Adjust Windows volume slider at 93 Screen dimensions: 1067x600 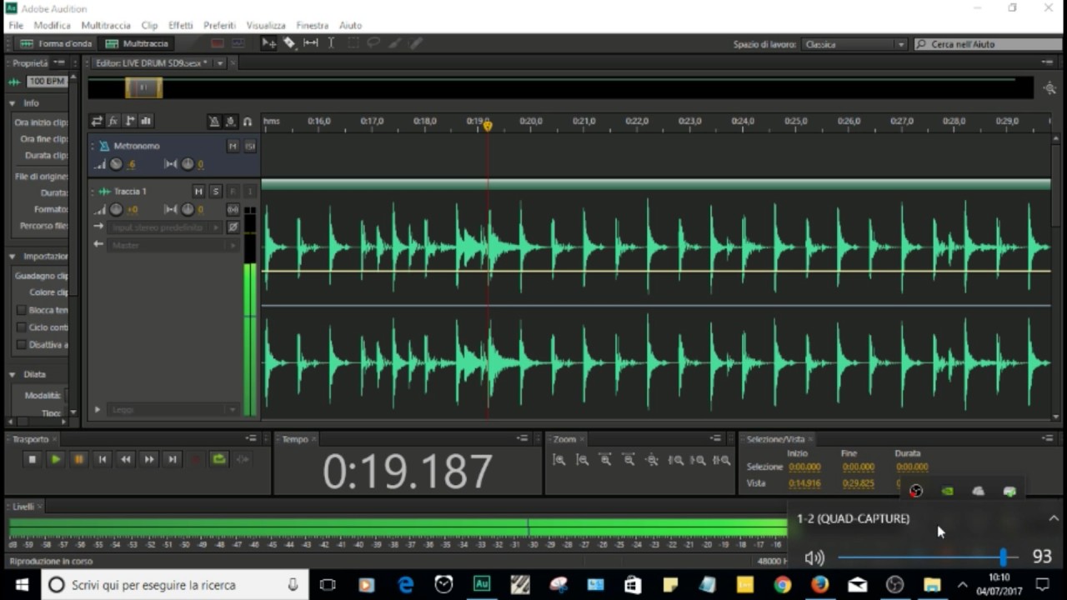pos(1003,557)
